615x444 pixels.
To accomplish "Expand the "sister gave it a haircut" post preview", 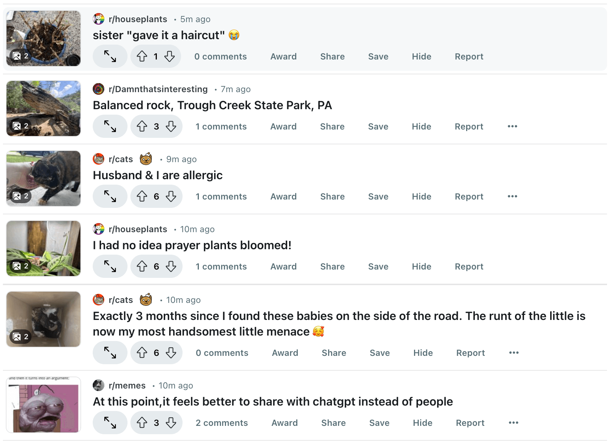I will (110, 57).
